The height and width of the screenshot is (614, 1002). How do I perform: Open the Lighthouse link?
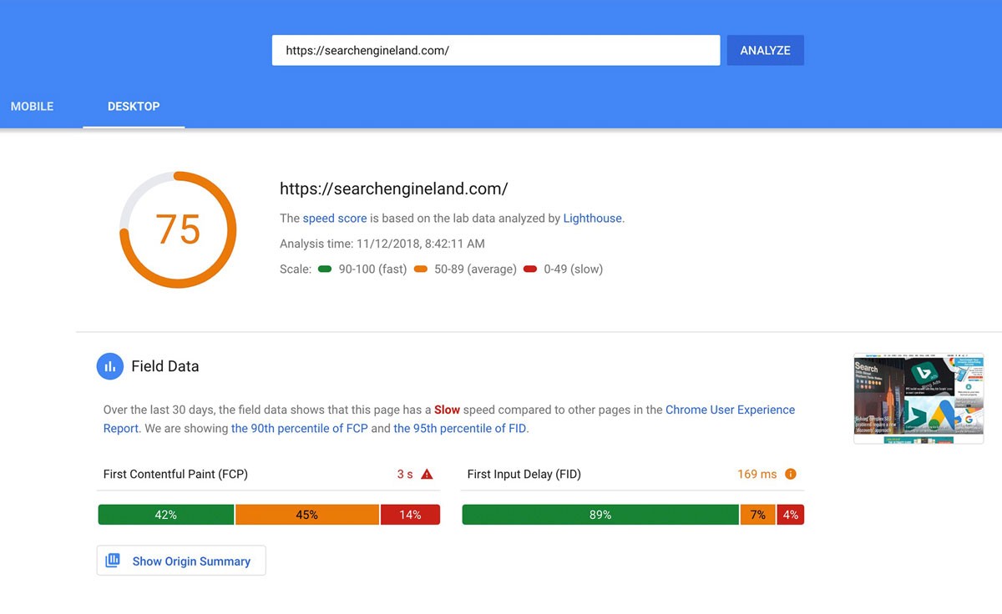click(592, 219)
